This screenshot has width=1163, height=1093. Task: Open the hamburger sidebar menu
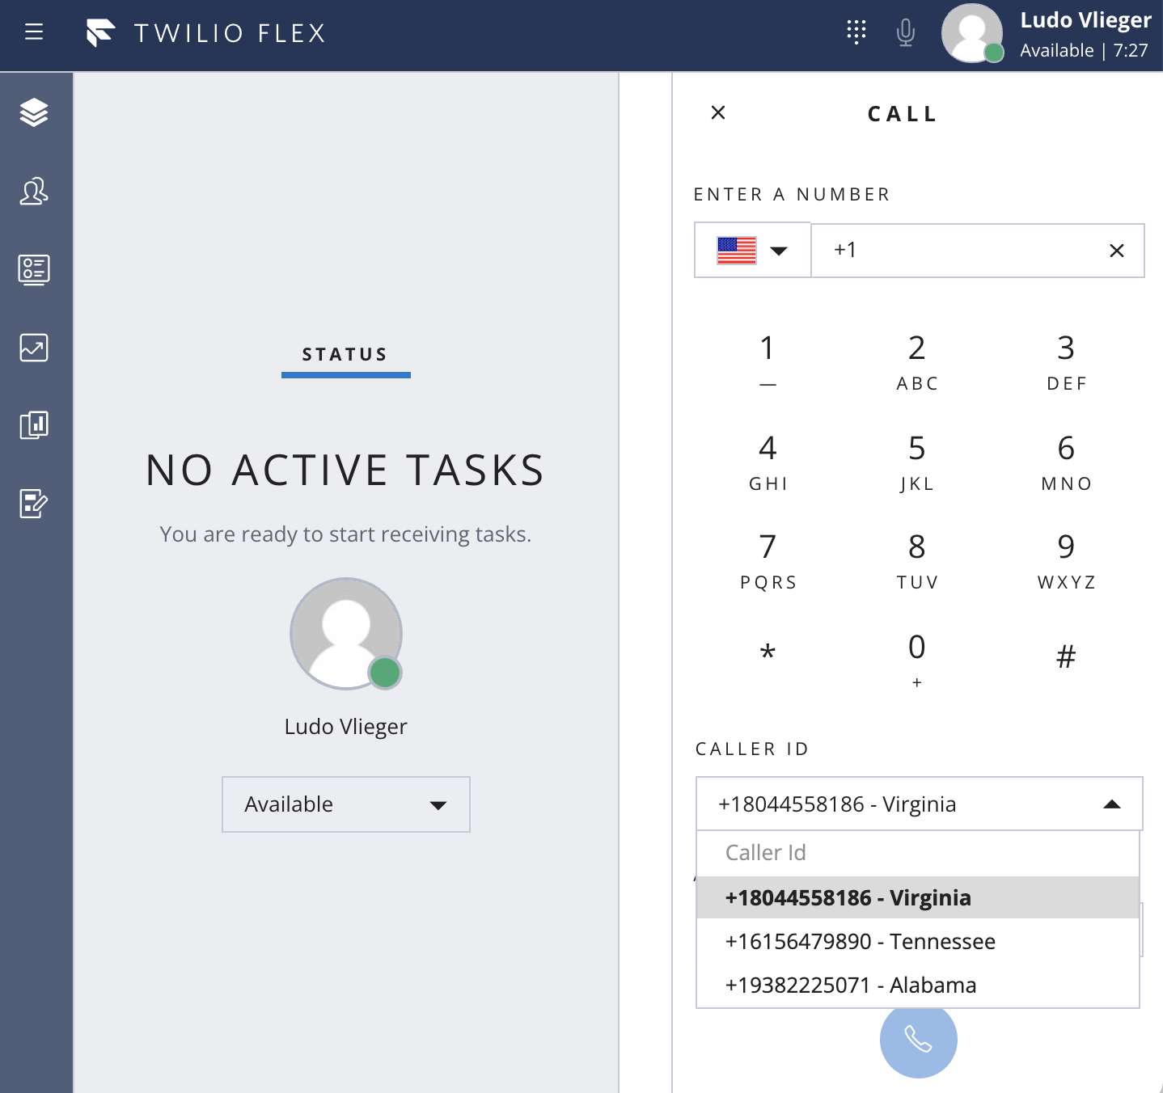(34, 32)
